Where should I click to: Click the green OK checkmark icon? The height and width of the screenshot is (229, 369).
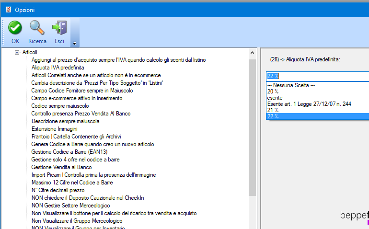tap(15, 28)
